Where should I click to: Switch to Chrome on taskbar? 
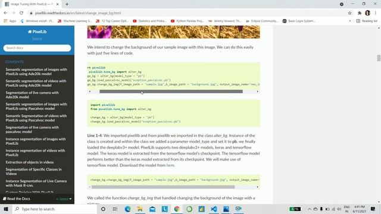pyautogui.click(x=177, y=209)
